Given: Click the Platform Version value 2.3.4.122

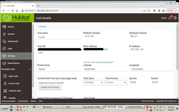Looking at the screenshot, I should point(89,36).
